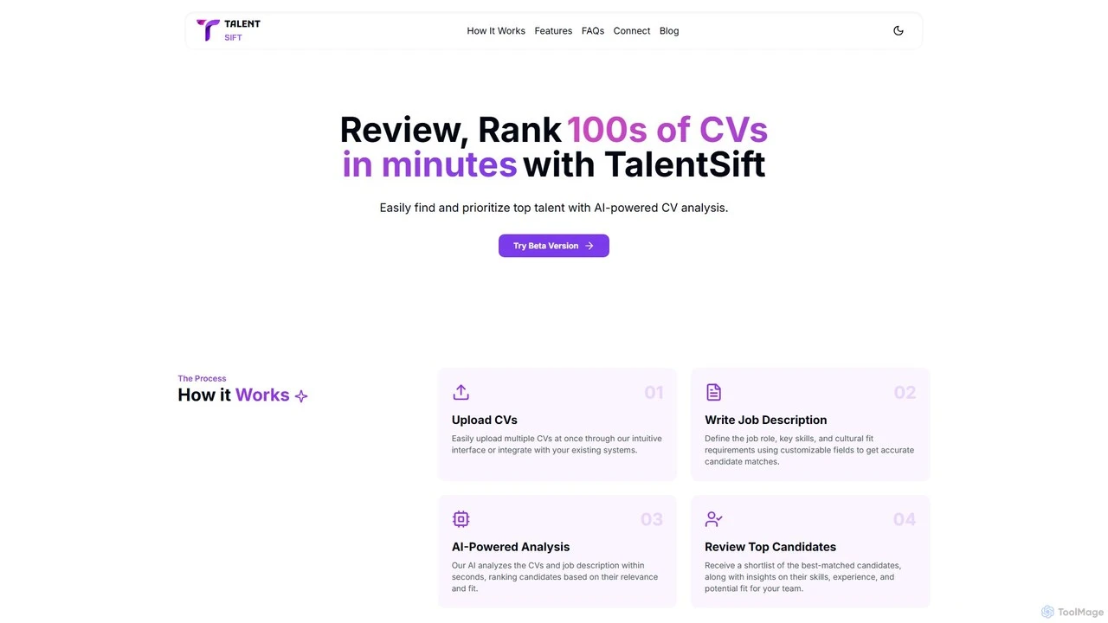Viewport: 1108px width, 623px height.
Task: Select the Write Job Description heading
Action: pyautogui.click(x=765, y=420)
